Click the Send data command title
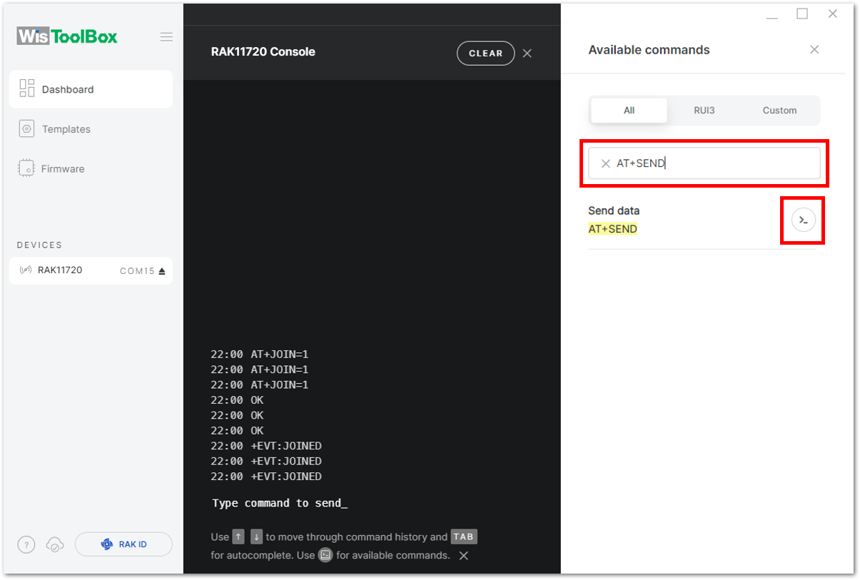The width and height of the screenshot is (860, 580). coord(614,210)
